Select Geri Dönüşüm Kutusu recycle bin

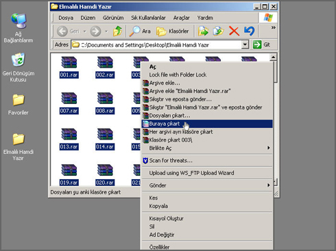19,67
